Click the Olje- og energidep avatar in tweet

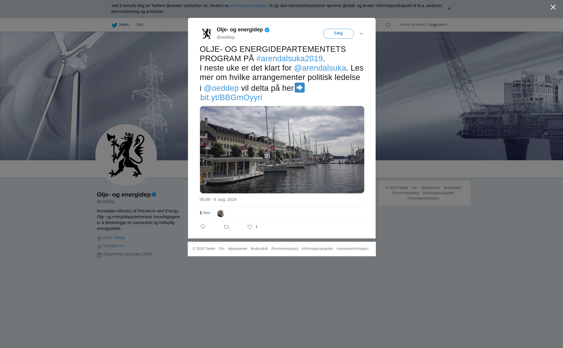(x=207, y=34)
